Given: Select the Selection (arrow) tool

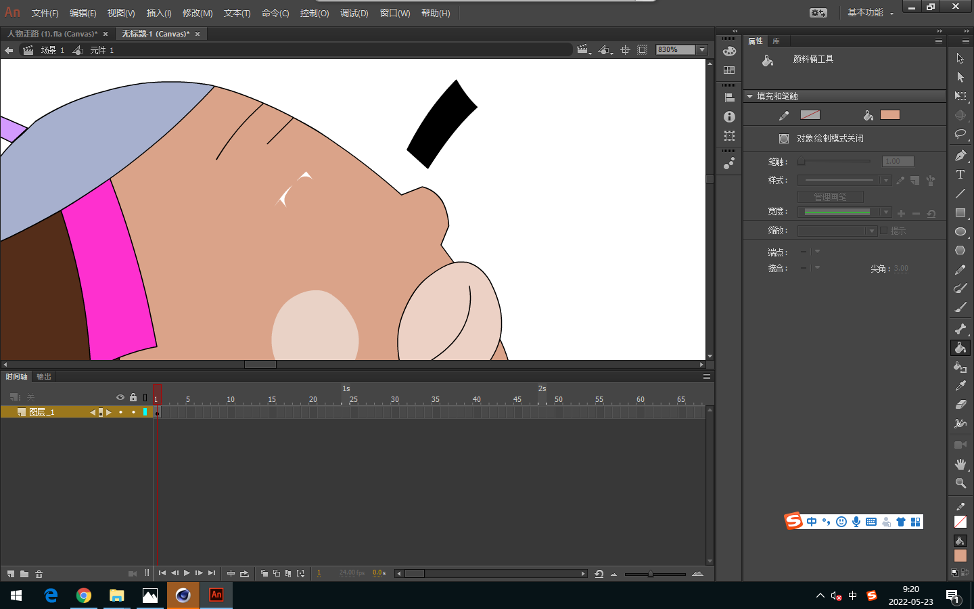Looking at the screenshot, I should 960,58.
